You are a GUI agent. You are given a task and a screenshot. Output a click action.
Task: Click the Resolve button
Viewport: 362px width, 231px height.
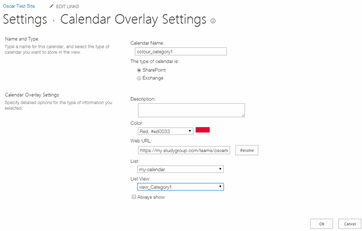point(247,150)
